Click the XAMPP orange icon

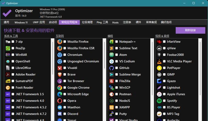coord(112,107)
